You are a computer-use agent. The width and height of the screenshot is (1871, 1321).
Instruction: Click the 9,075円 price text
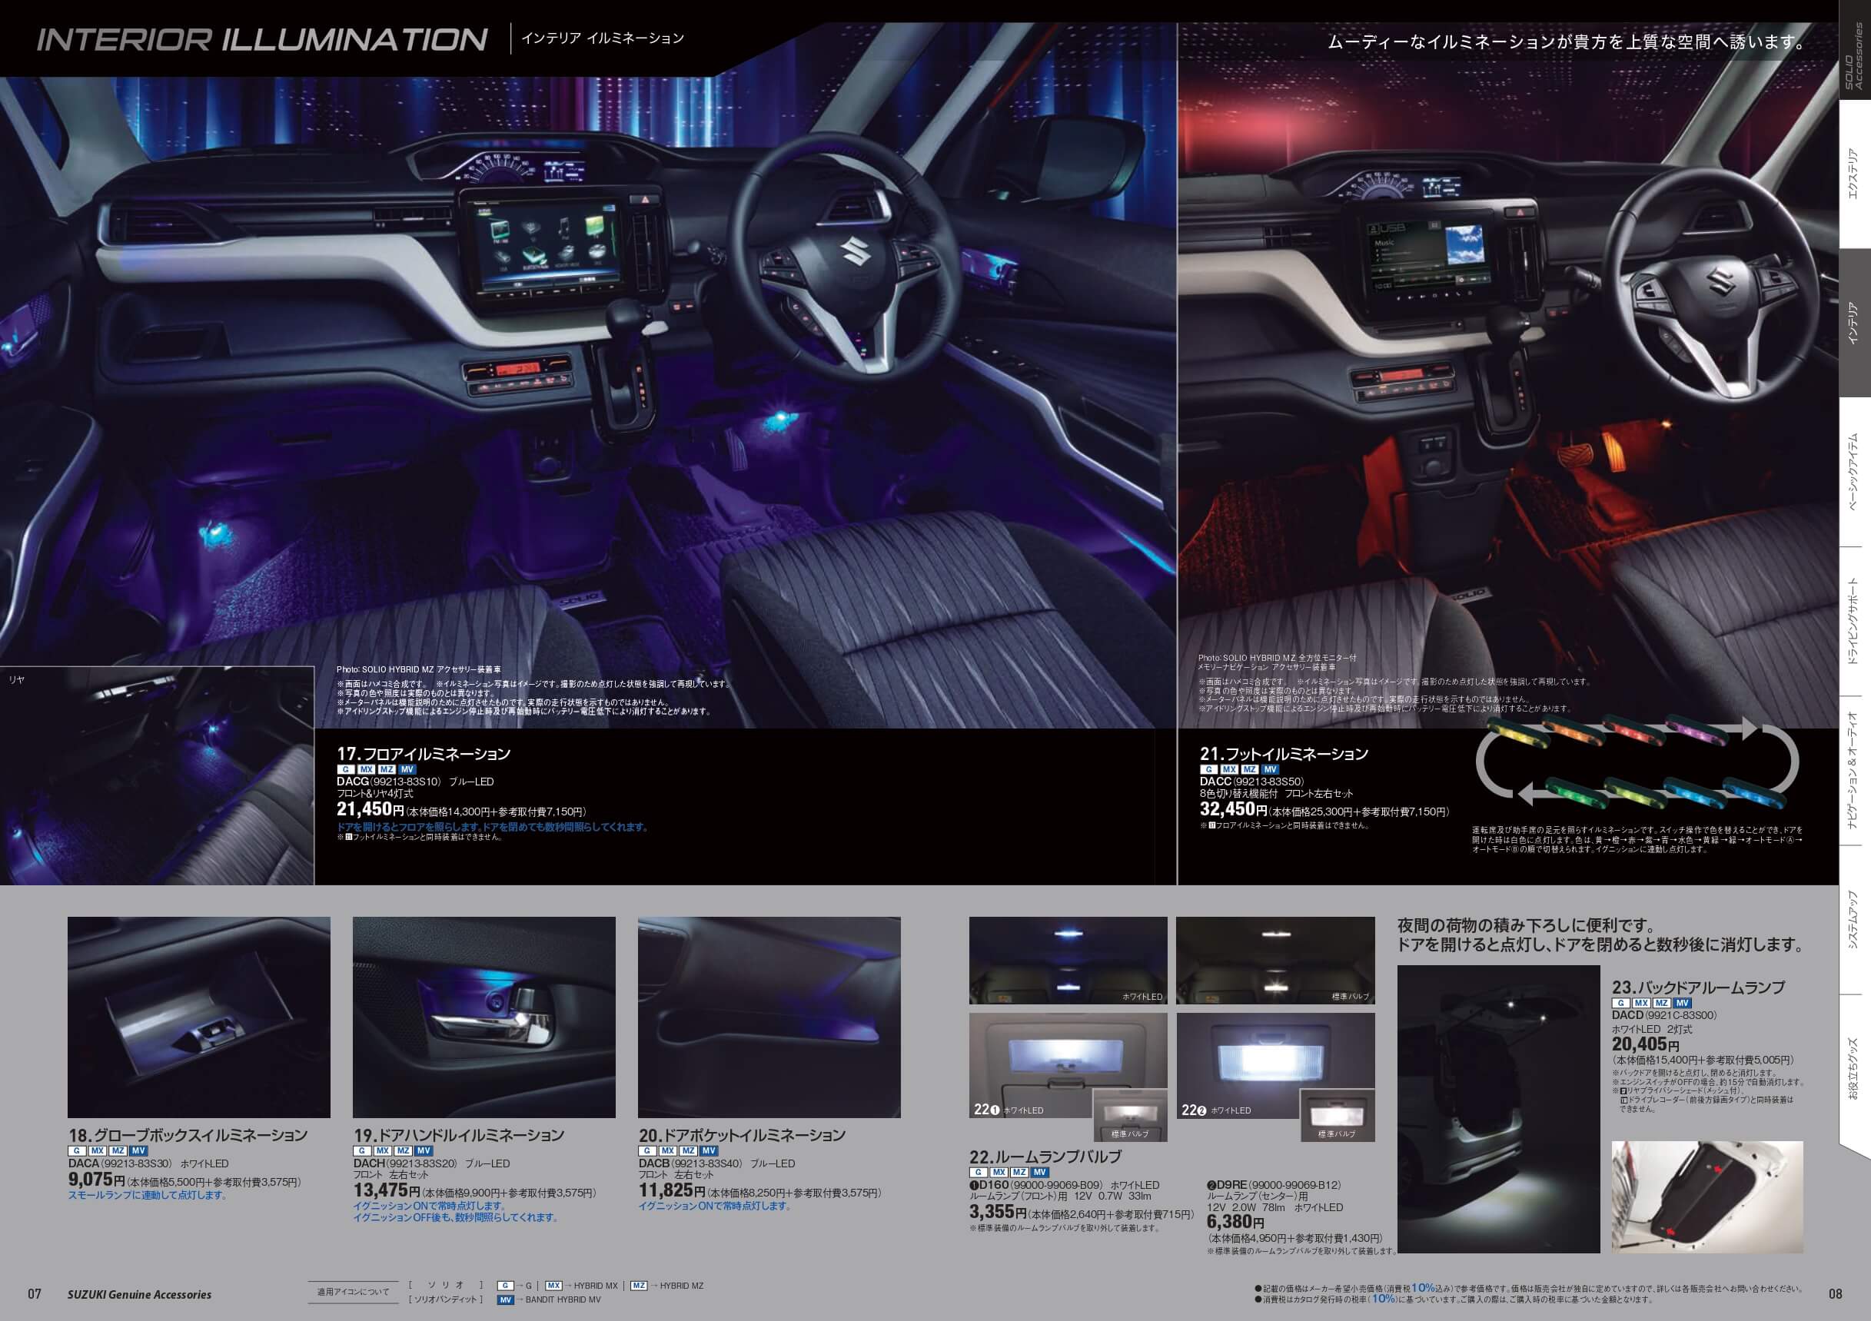(x=96, y=1180)
